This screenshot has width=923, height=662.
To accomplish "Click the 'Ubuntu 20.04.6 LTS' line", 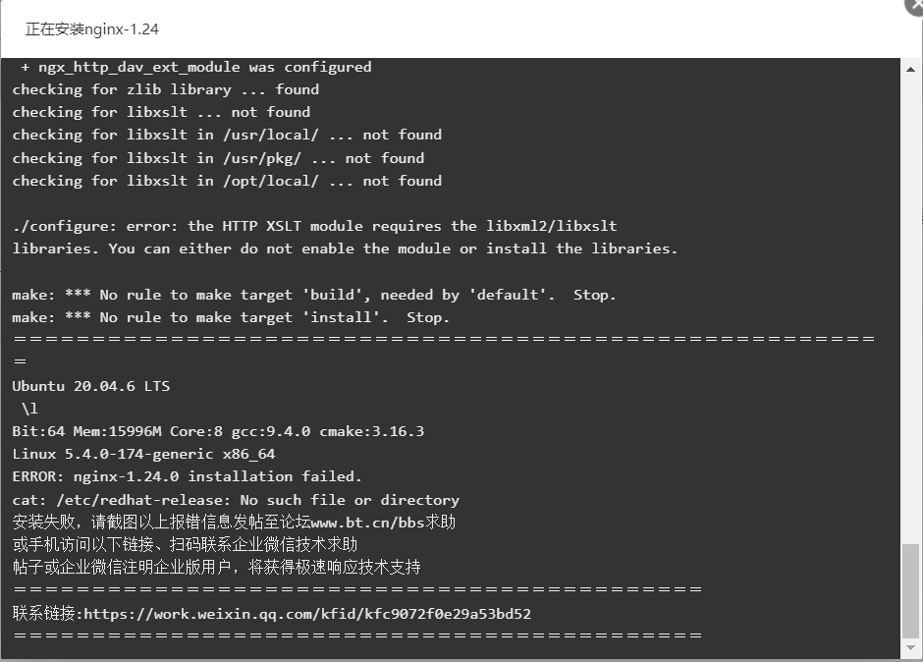I will pos(90,386).
